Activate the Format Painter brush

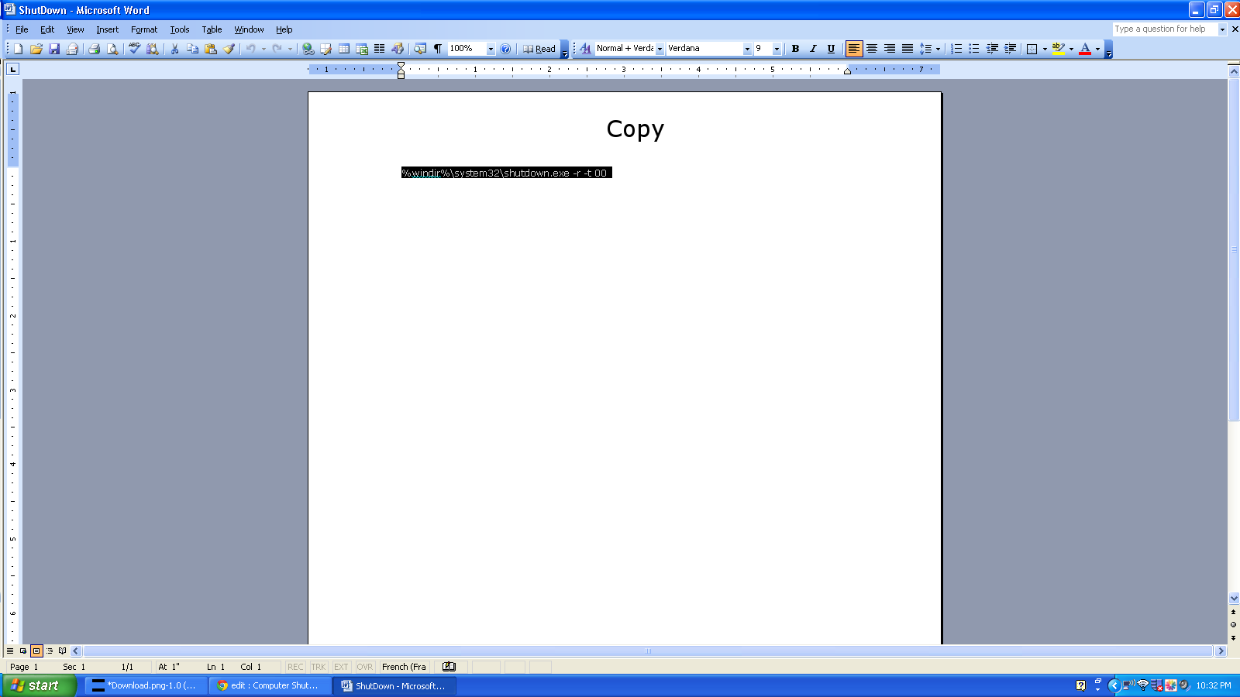(x=229, y=49)
